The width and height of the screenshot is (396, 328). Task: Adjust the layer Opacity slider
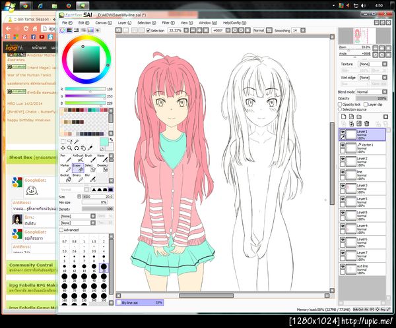371,98
